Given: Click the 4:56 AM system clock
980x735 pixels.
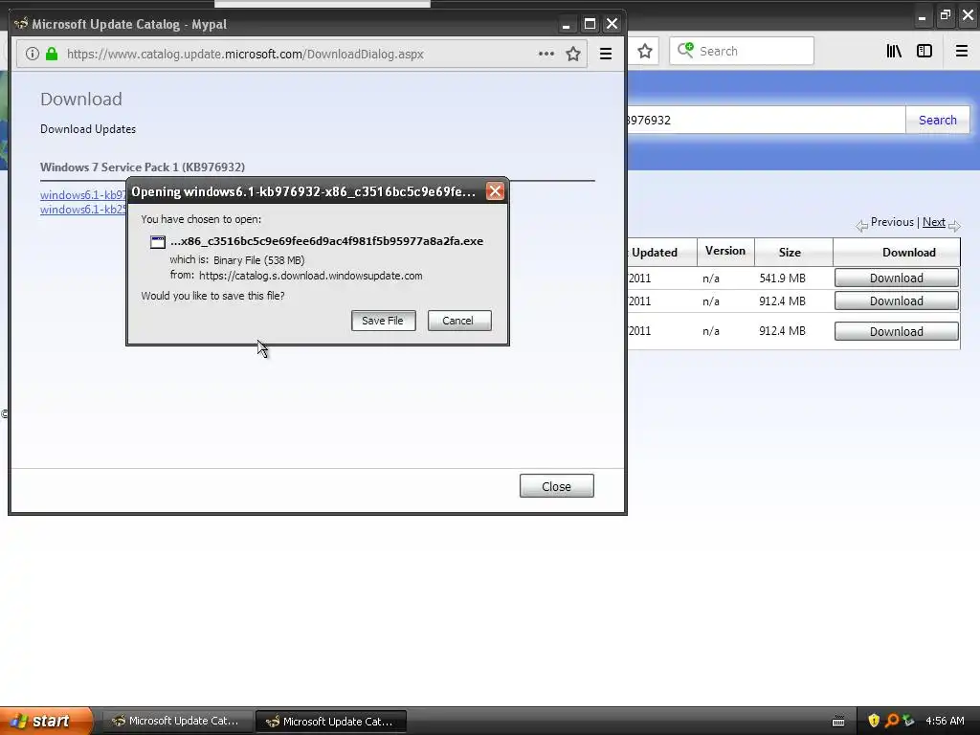Looking at the screenshot, I should click(945, 721).
